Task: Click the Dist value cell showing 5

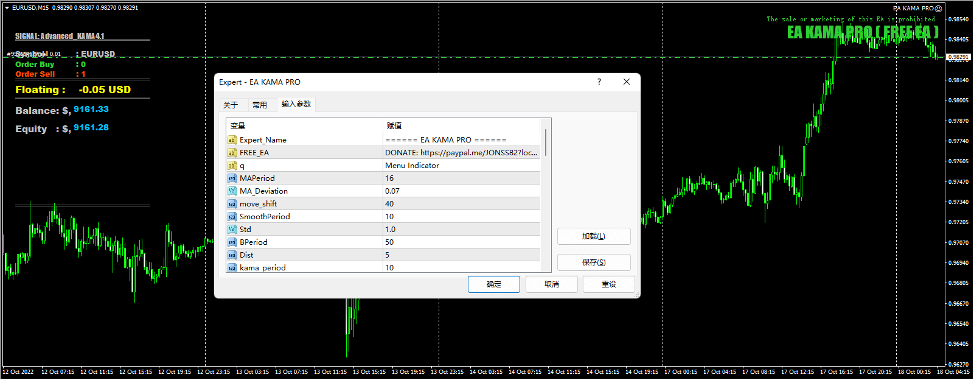Action: point(461,255)
